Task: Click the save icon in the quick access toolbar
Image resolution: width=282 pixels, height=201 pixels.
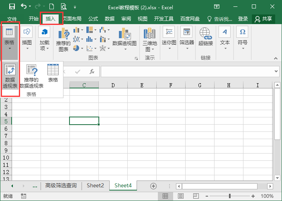Action: [12, 6]
